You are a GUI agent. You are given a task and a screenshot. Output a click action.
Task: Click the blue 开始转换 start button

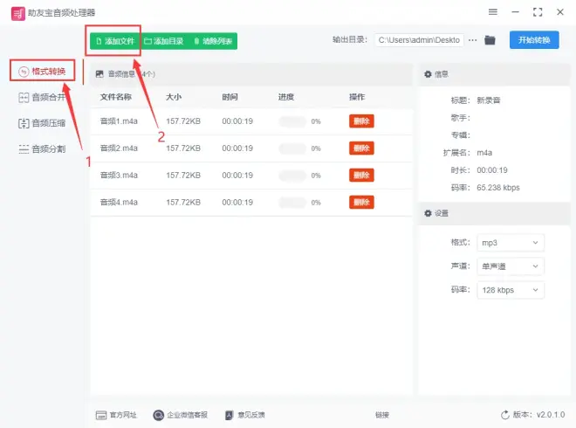(x=534, y=40)
